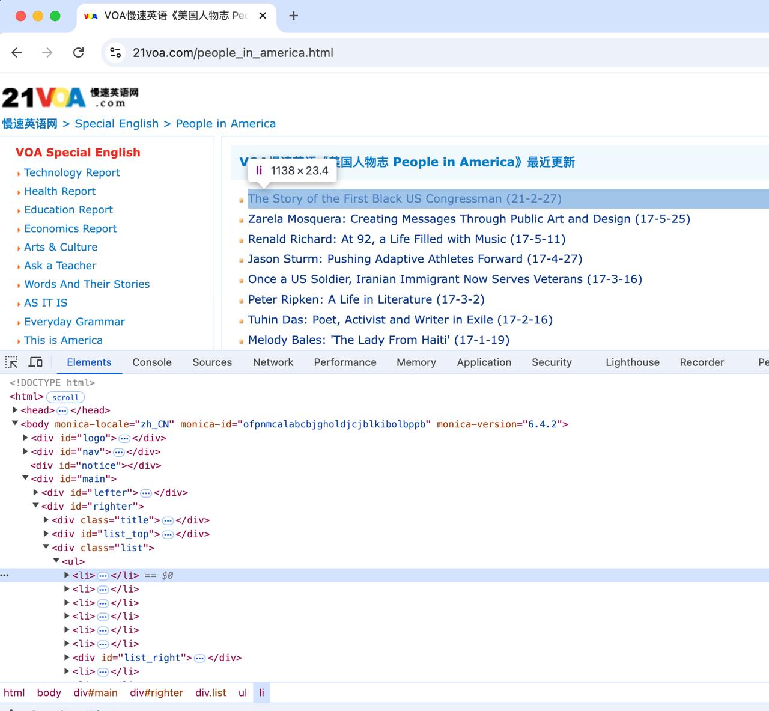Expand the div id list_right node

pos(67,658)
